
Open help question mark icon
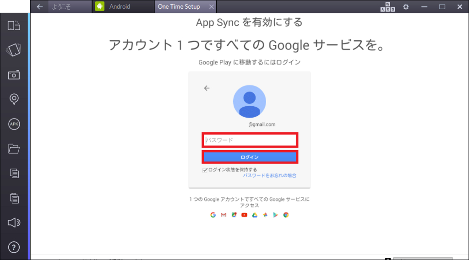tap(14, 248)
